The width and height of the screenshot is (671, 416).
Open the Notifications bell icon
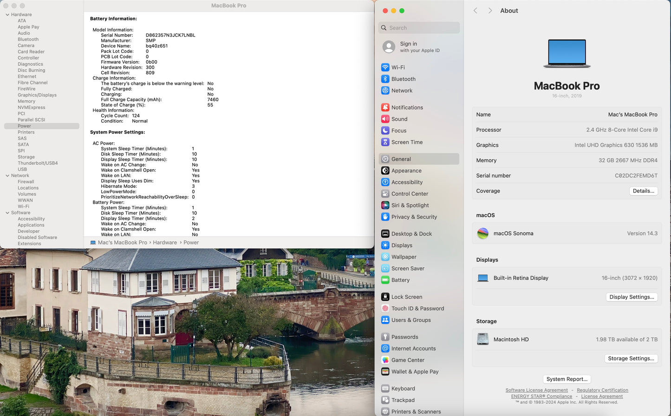pos(385,107)
